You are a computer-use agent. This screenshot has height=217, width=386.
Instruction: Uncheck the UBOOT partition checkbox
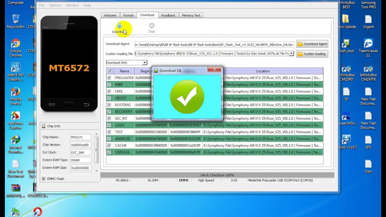pyautogui.click(x=109, y=98)
